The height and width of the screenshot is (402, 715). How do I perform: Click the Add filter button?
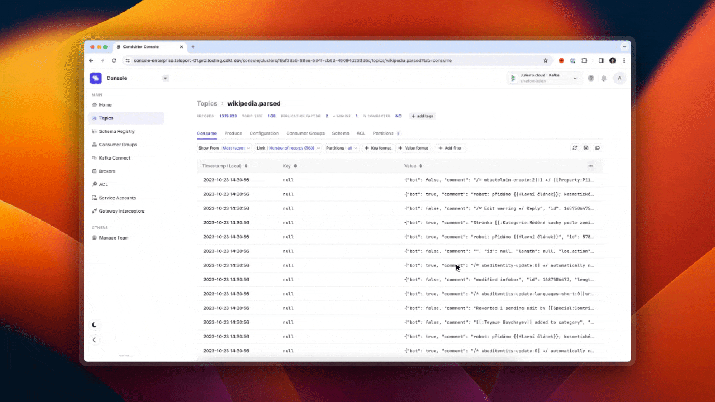450,148
